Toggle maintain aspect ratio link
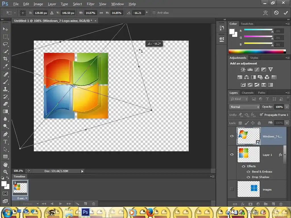291x218 pixels. [101, 13]
